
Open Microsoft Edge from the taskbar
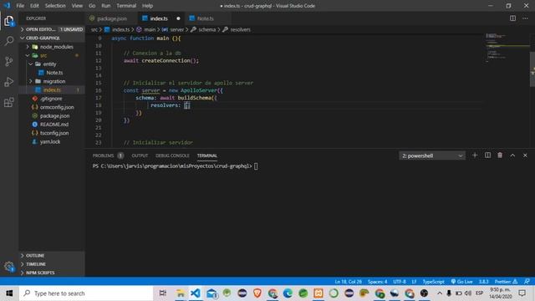pos(288,293)
